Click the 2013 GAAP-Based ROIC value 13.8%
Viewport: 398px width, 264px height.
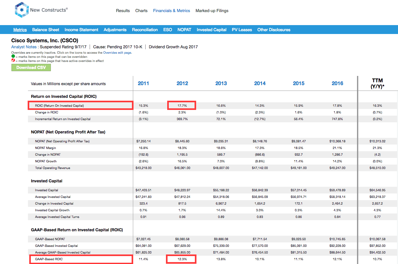(221, 259)
